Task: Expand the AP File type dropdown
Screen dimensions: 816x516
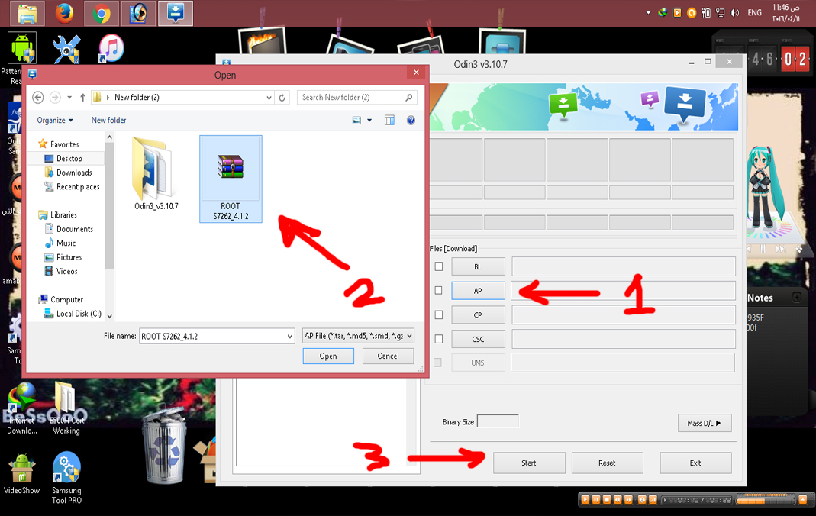Action: click(410, 336)
